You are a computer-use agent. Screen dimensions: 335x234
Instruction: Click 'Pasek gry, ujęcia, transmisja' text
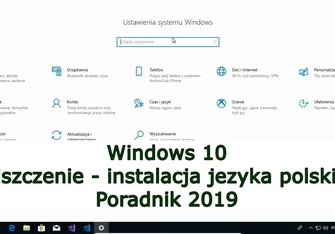click(255, 108)
